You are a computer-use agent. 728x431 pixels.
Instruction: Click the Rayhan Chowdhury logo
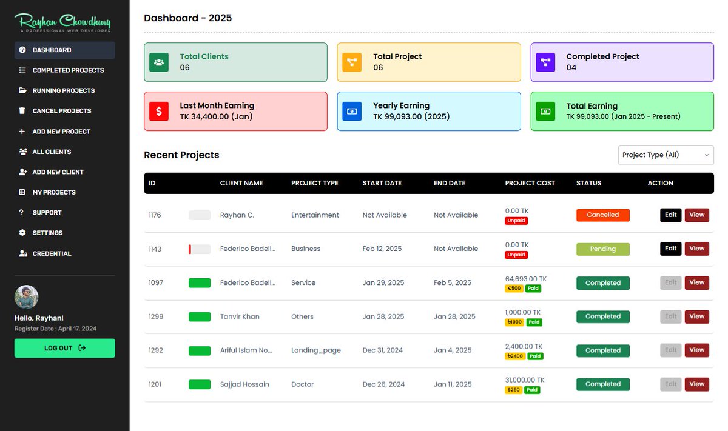pyautogui.click(x=63, y=22)
